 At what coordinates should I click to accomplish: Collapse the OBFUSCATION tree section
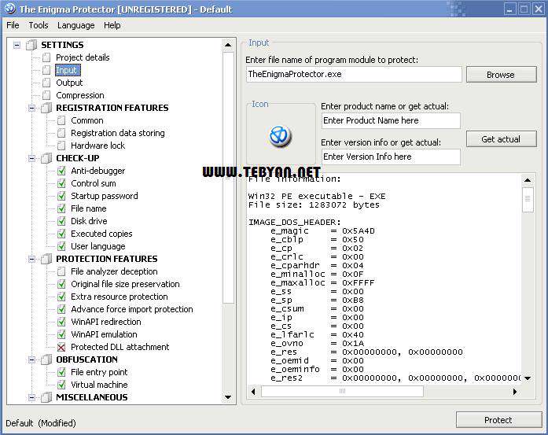pyautogui.click(x=32, y=359)
